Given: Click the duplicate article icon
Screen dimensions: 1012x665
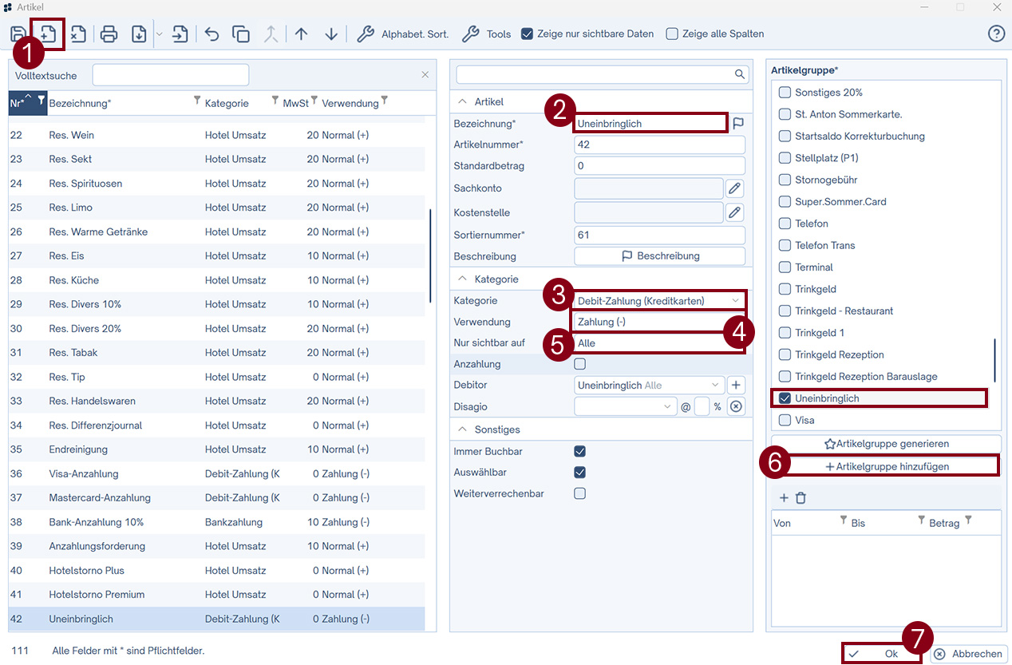Looking at the screenshot, I should (240, 34).
